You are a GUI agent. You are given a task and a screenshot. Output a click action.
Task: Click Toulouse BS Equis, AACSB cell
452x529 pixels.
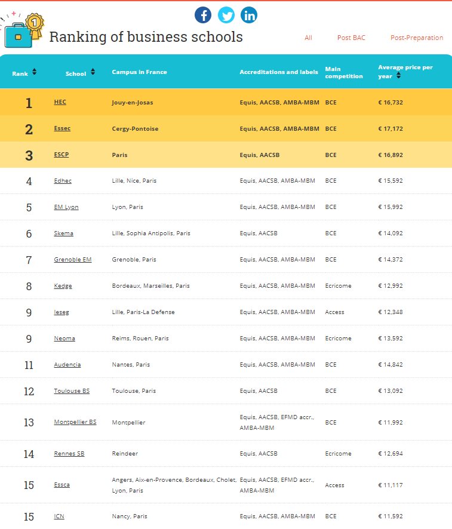[259, 391]
